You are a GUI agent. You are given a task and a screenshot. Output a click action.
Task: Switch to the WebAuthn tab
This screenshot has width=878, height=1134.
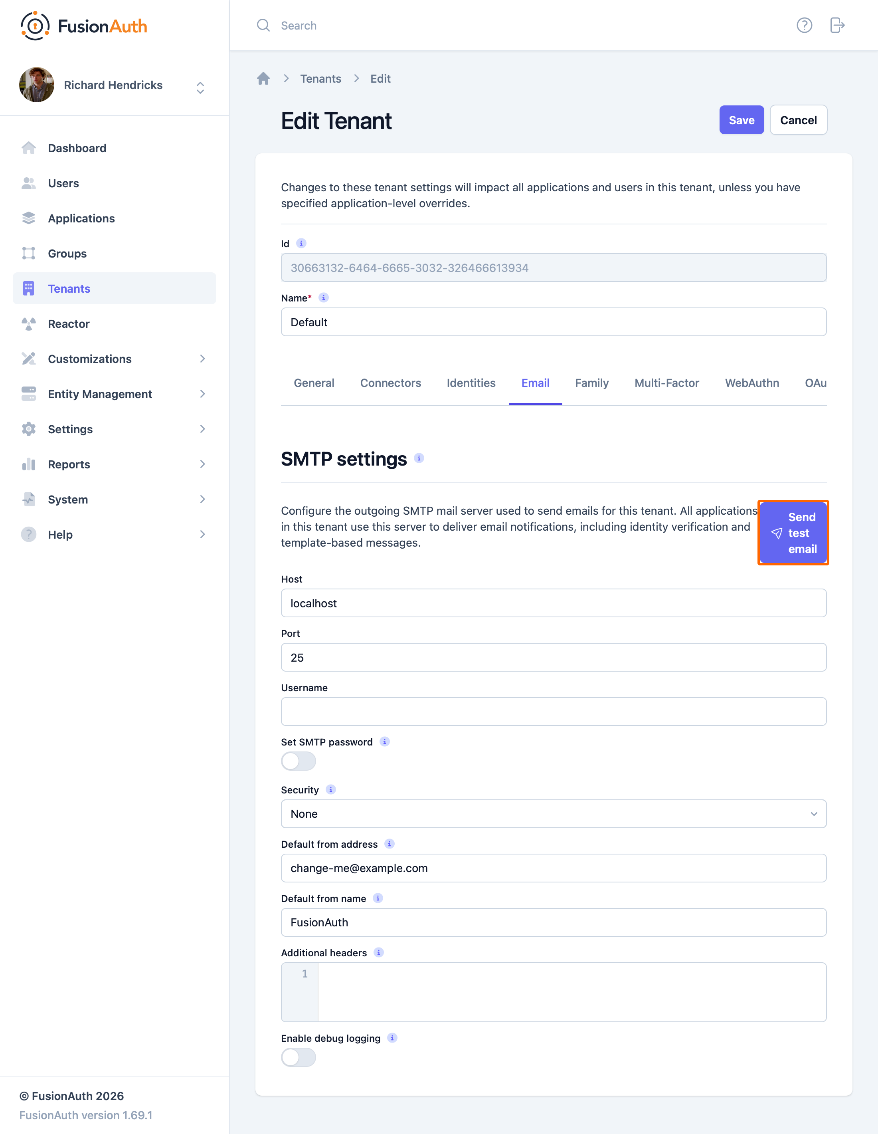[752, 383]
